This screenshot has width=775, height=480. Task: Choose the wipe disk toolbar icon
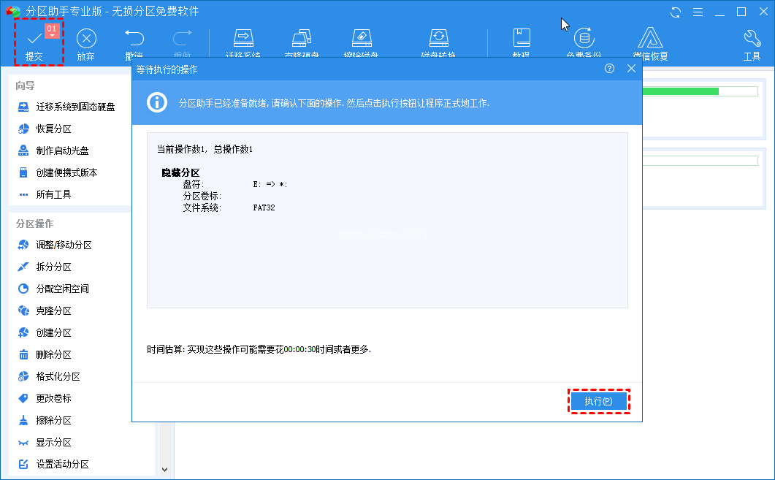pyautogui.click(x=361, y=39)
